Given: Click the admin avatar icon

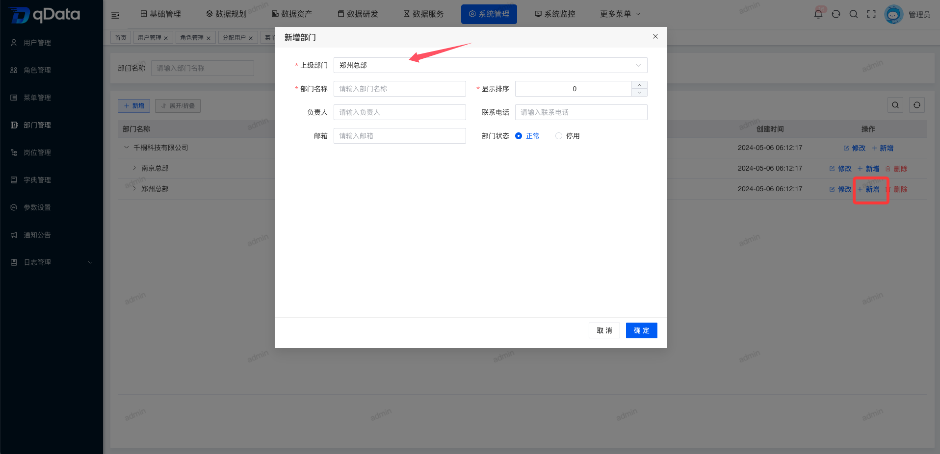Looking at the screenshot, I should 893,14.
